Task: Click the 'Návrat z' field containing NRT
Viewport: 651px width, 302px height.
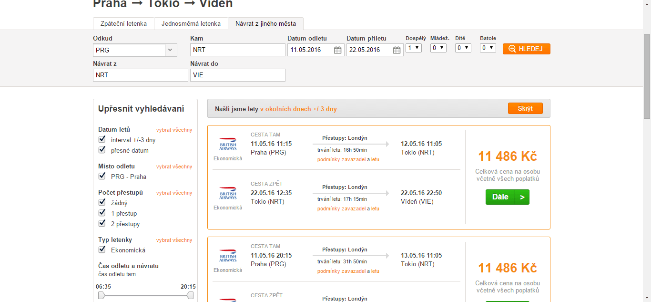Action: coord(141,75)
